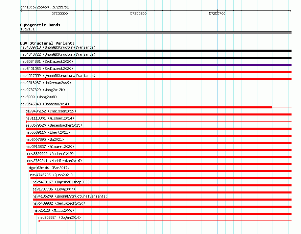Open the esv1737736 (Levy2007) variant

(x=54, y=189)
